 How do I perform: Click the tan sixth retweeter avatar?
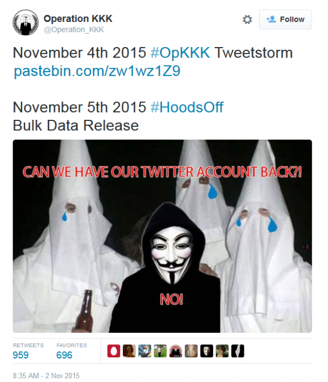(191, 351)
